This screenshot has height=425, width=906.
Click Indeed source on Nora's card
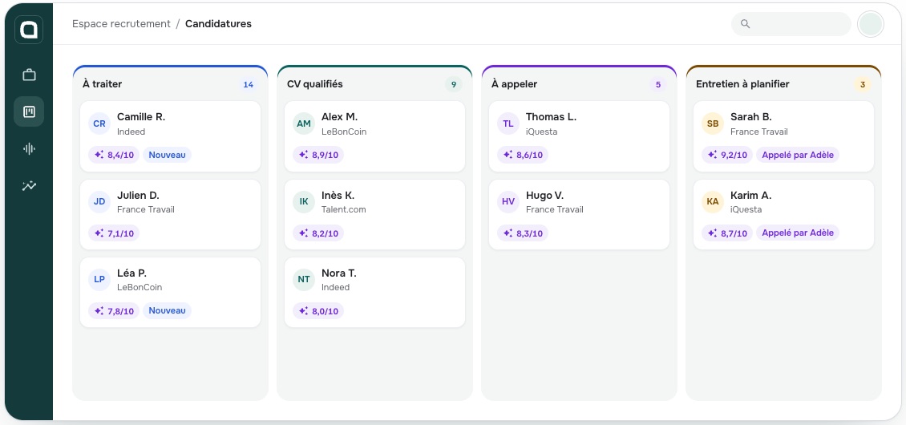click(x=336, y=287)
